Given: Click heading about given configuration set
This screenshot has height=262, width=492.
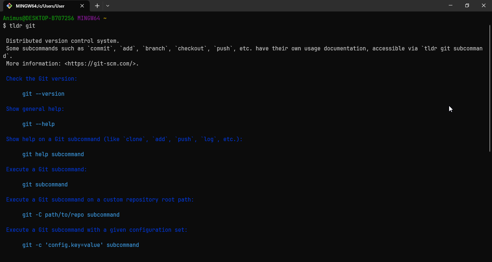Looking at the screenshot, I should click(97, 230).
